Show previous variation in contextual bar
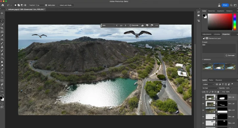Image resolution: width=238 pixels, height=128 pixels. point(117,26)
